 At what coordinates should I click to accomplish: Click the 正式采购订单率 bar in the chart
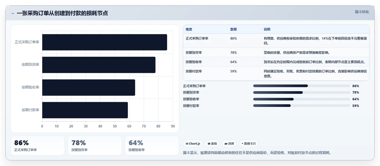click(105, 42)
